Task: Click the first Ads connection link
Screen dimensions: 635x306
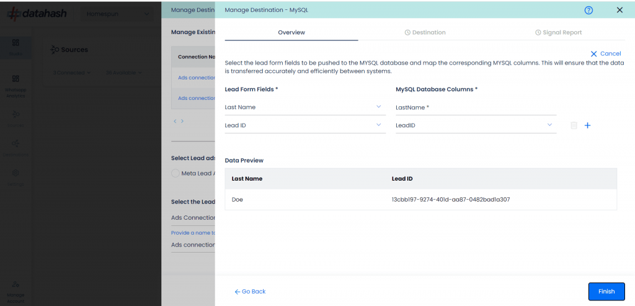Action: point(197,78)
